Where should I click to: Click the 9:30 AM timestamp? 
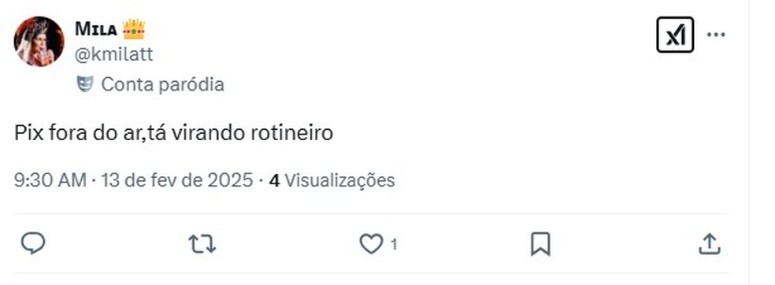pos(50,180)
